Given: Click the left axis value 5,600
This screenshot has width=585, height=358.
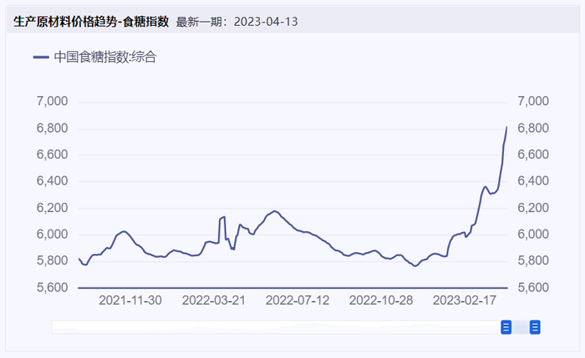Looking at the screenshot, I should [x=52, y=287].
